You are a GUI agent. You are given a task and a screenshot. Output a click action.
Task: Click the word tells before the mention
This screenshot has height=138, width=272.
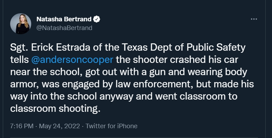[x=19, y=60]
